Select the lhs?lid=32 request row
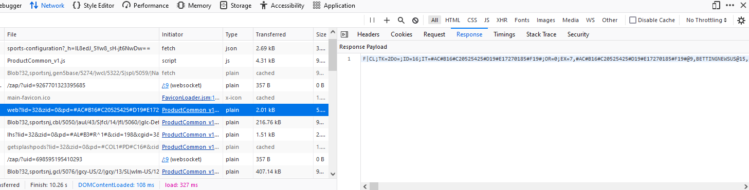The width and height of the screenshot is (749, 190). point(165,135)
